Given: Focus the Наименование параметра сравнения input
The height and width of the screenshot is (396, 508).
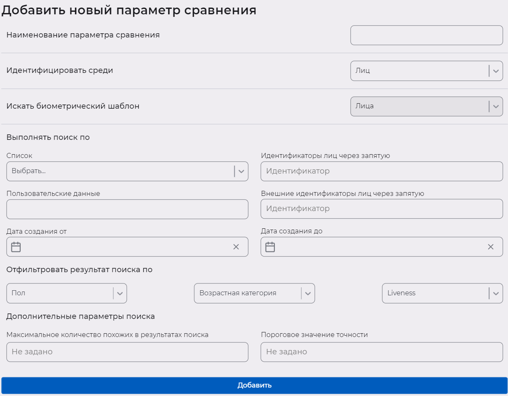Looking at the screenshot, I should [427, 35].
